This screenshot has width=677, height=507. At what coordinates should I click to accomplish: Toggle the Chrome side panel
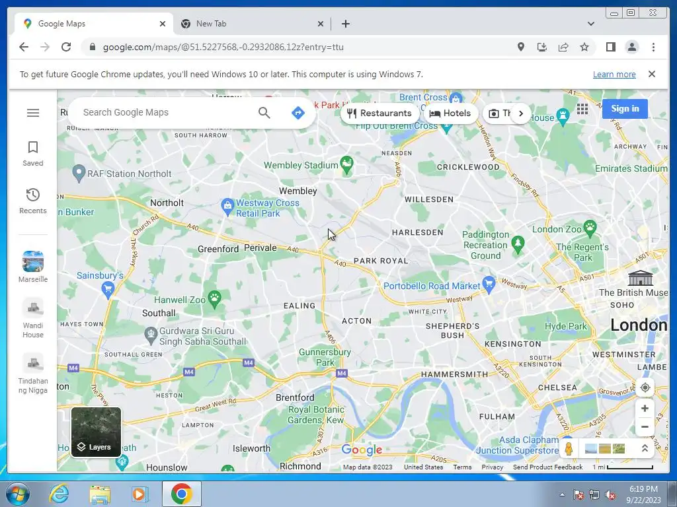point(610,47)
